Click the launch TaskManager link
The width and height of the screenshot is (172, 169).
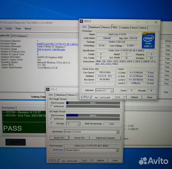pyautogui.click(x=51, y=49)
